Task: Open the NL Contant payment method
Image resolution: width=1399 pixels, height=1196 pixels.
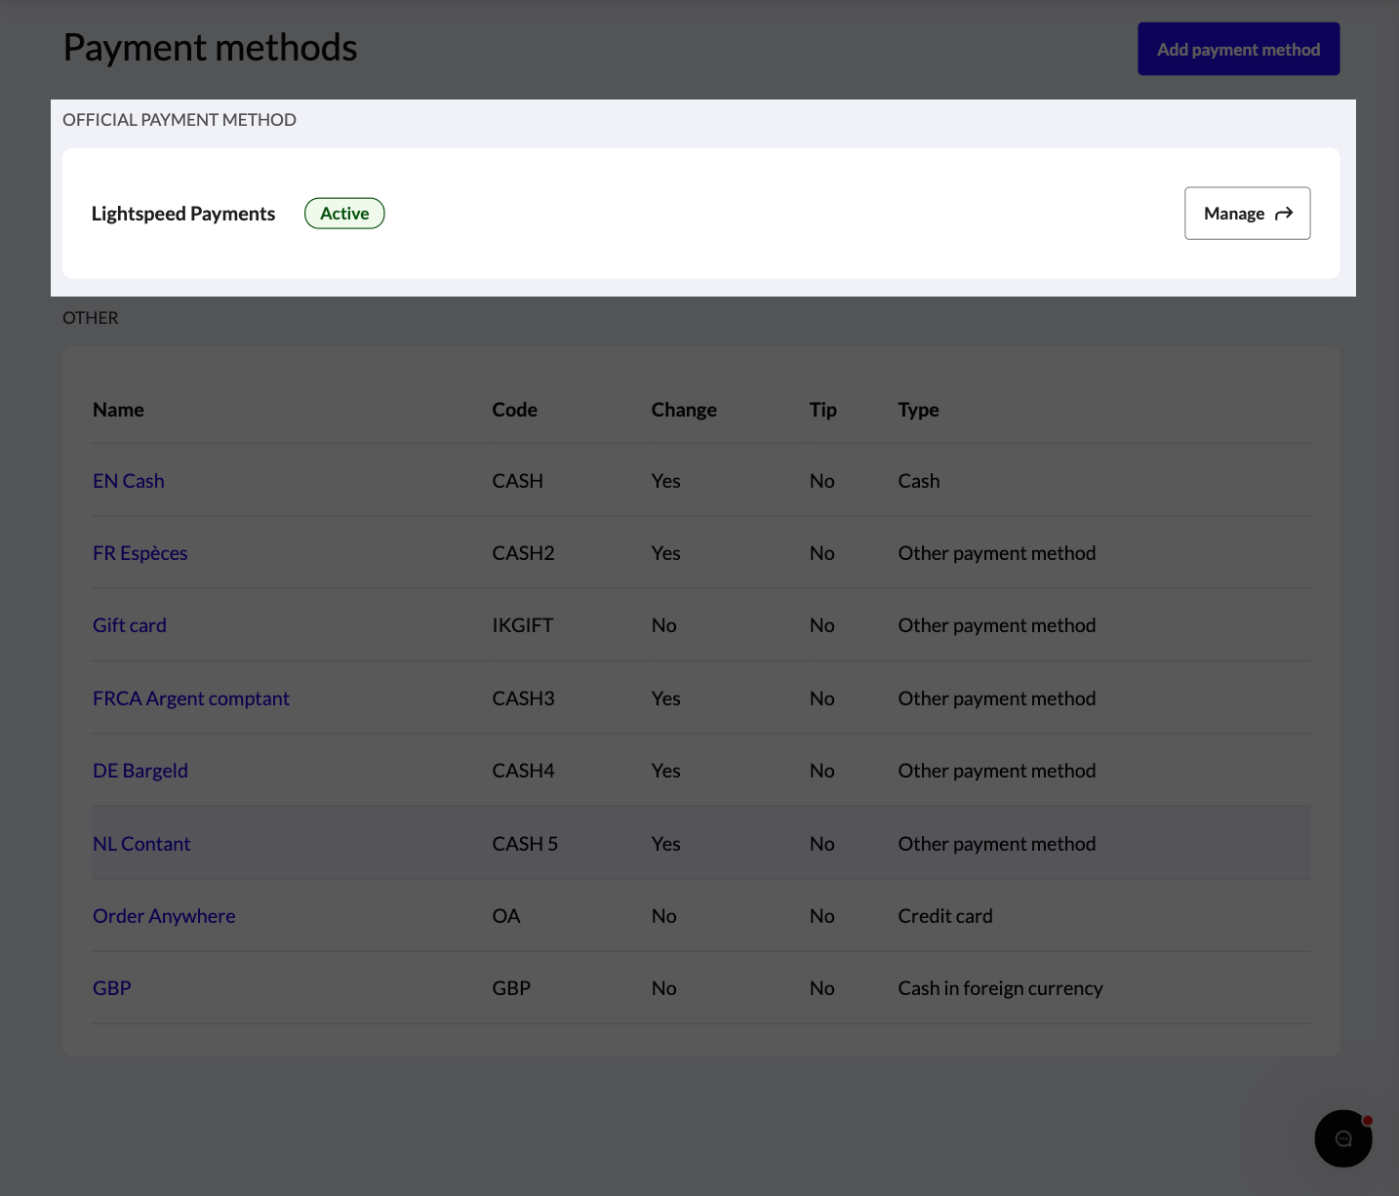Action: pyautogui.click(x=141, y=844)
